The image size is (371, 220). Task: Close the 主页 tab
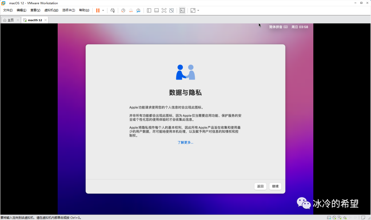point(18,20)
